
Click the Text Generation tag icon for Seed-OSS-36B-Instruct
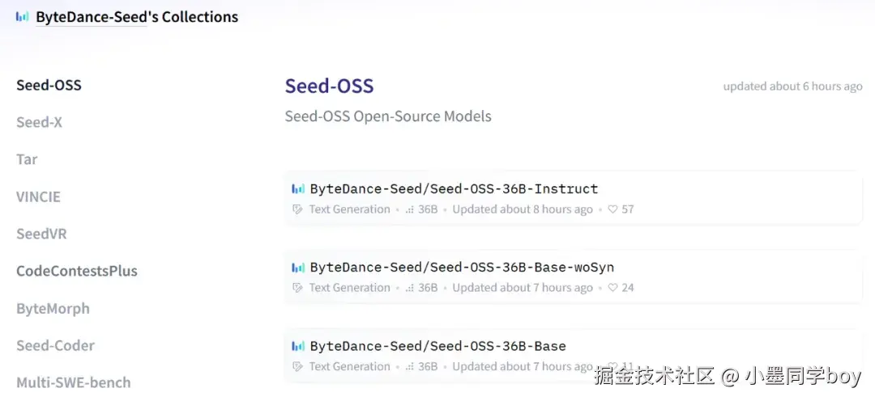tap(297, 209)
